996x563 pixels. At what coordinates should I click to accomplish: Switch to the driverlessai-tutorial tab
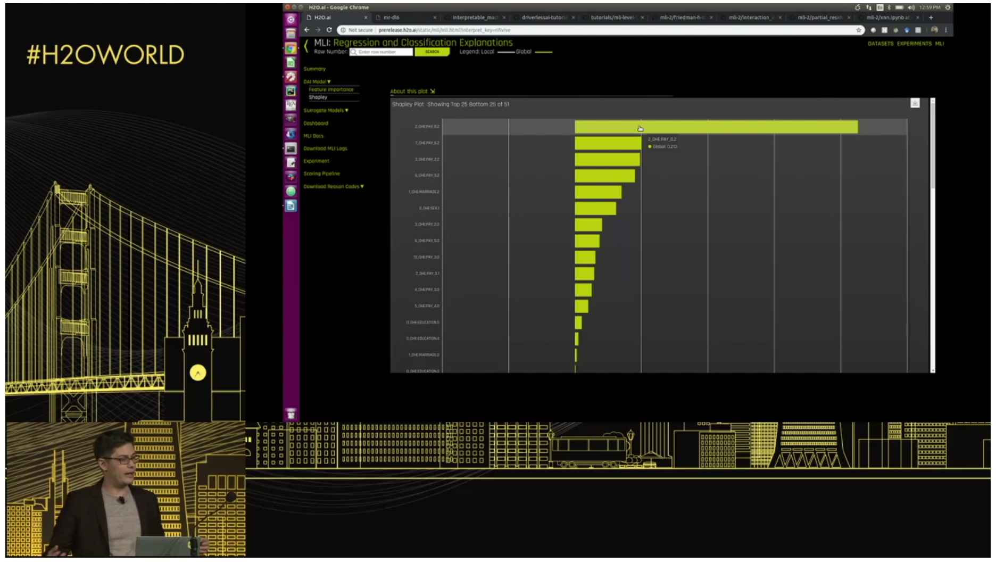(x=544, y=18)
